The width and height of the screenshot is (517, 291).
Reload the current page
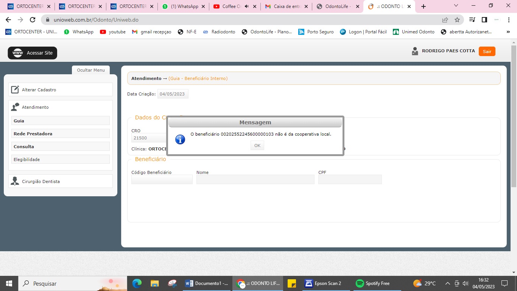point(33,20)
